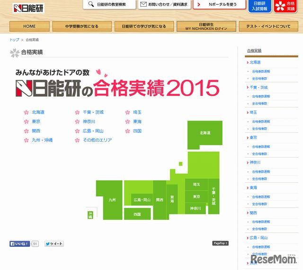
Task: Select the 広島・岡山 region on the map
Action: pos(142,200)
